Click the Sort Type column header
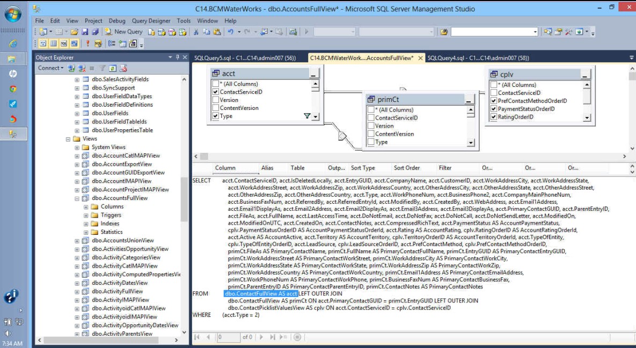The image size is (636, 348). pyautogui.click(x=363, y=168)
